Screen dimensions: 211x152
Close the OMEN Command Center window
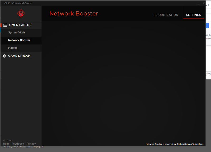click(x=204, y=3)
